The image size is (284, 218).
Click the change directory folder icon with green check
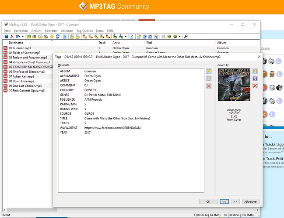28,37
